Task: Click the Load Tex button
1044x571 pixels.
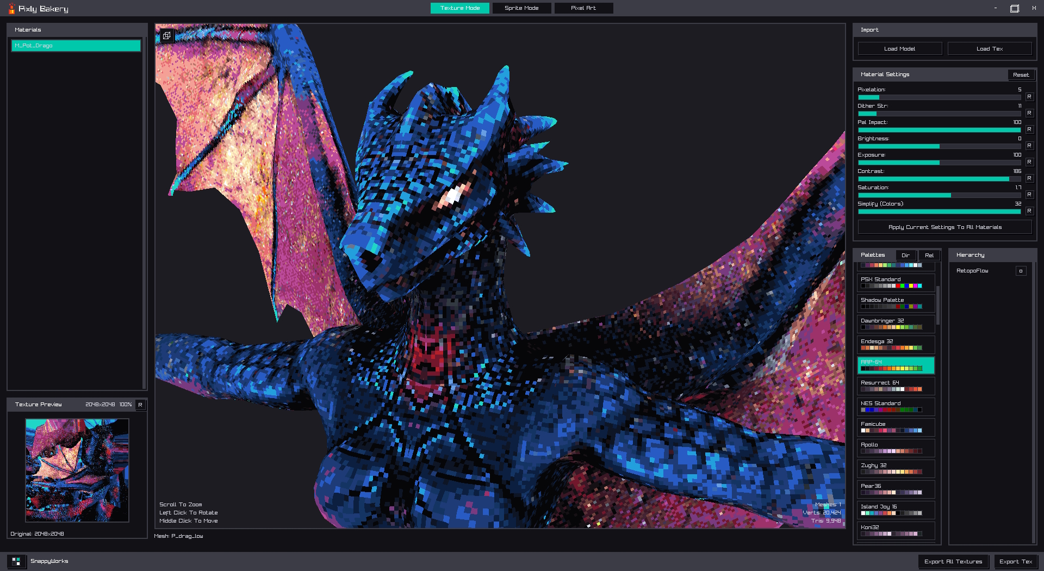Action: coord(990,48)
